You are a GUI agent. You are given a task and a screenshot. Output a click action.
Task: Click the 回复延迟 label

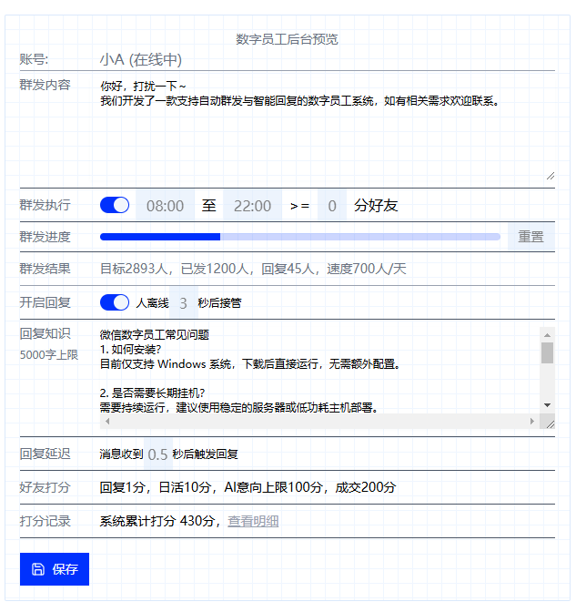click(x=45, y=454)
